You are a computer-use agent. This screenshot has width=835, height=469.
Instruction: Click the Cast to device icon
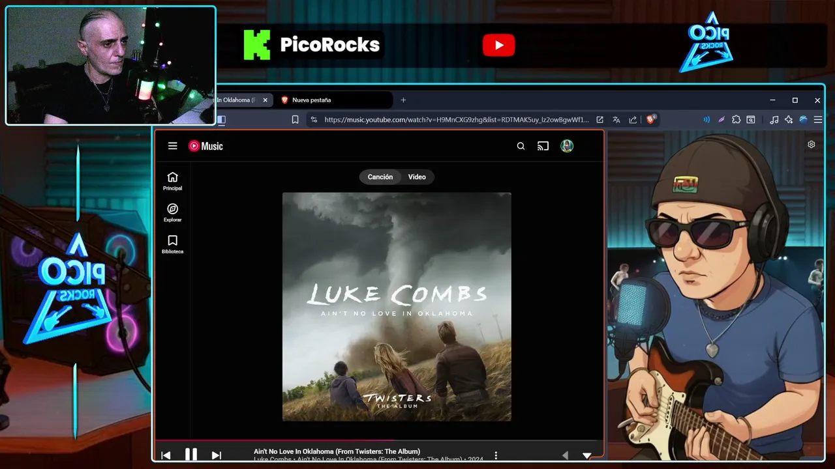[543, 146]
